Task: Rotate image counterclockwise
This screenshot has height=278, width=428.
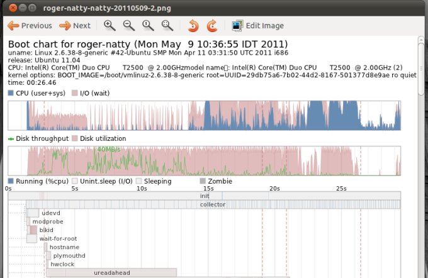Action: click(x=194, y=26)
